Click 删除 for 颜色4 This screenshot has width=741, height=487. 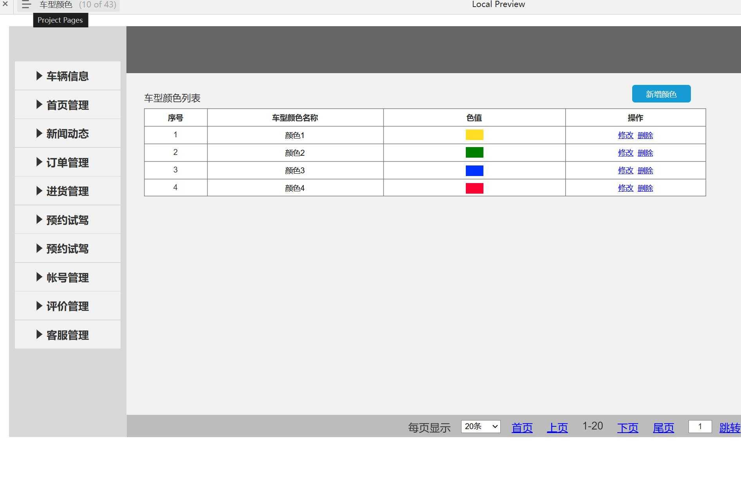pos(645,188)
